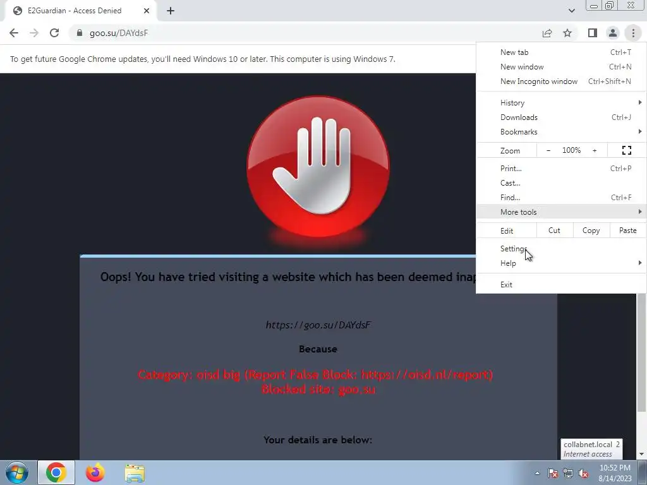Click the Copy button in Edit row
This screenshot has height=485, width=647.
[x=591, y=231]
